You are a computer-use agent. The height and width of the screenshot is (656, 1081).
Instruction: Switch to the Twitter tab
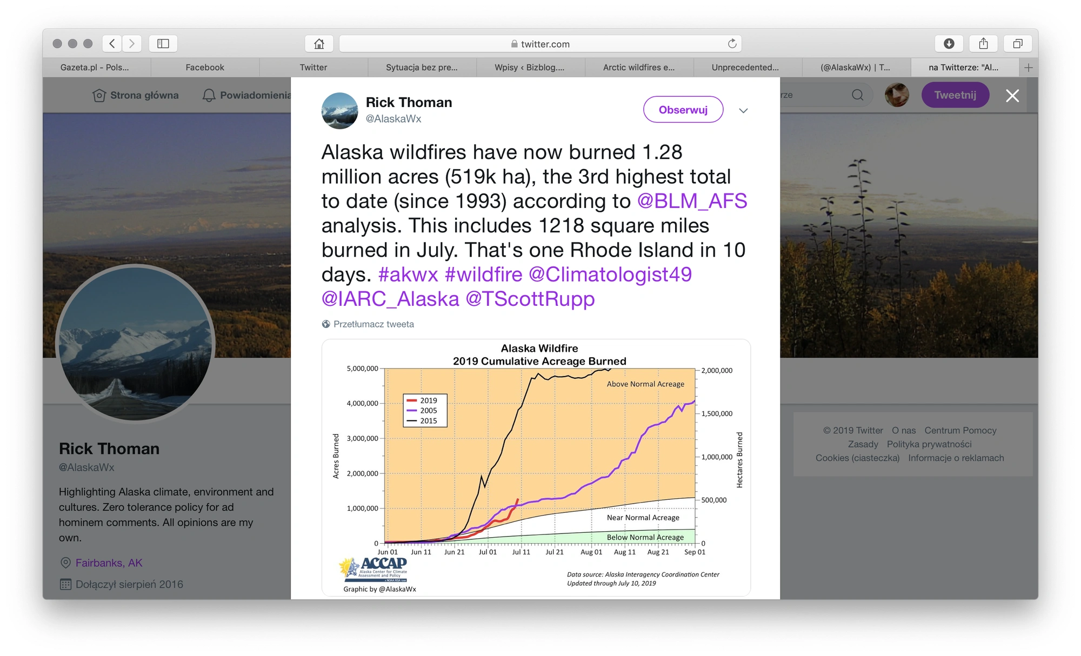pos(313,68)
